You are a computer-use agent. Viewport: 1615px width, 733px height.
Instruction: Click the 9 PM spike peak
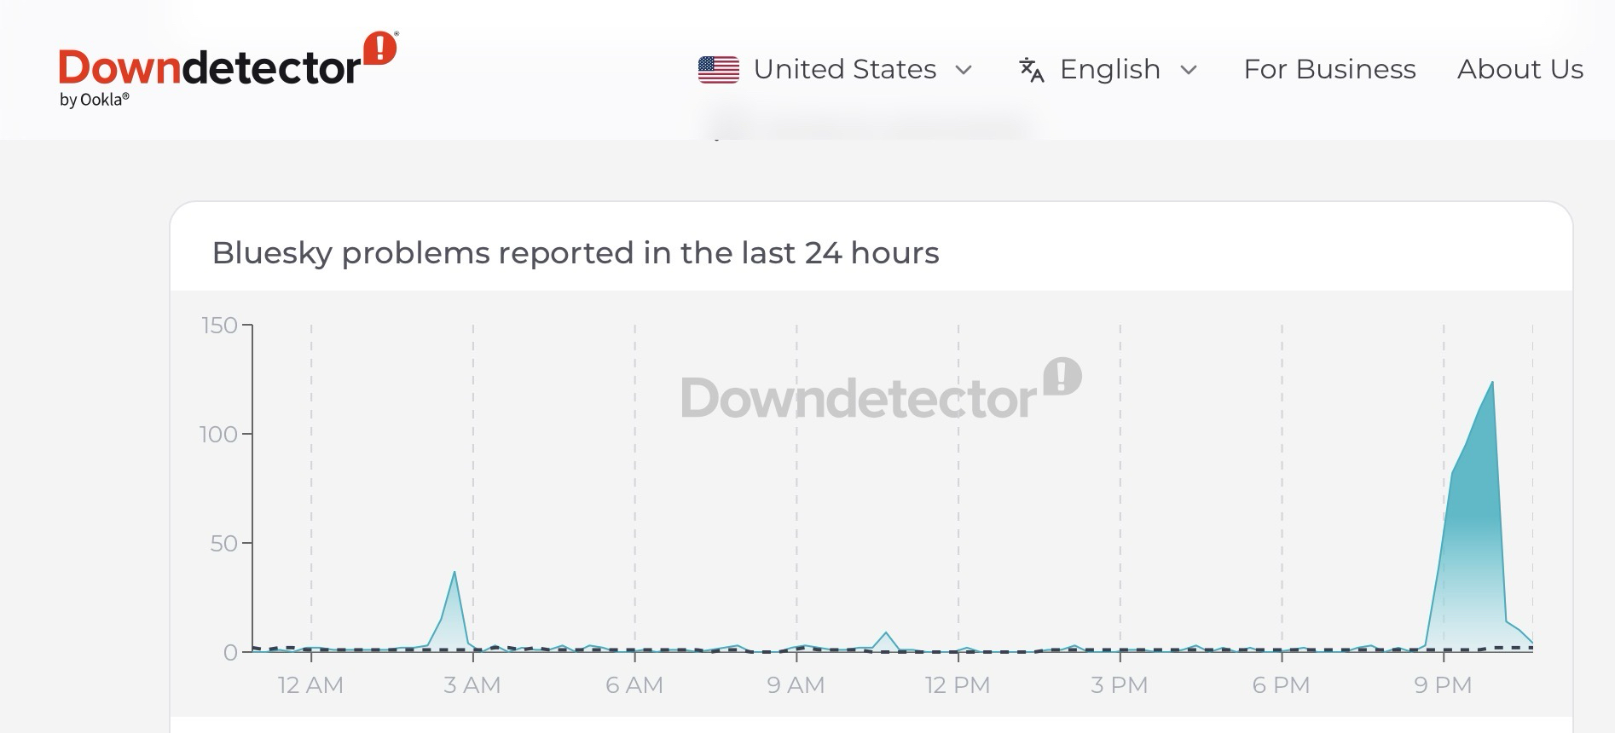[1491, 383]
